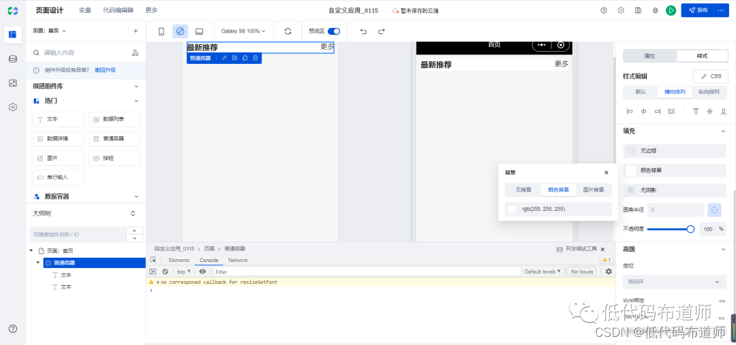
Task: Open the page design sidebar icon
Action: click(13, 34)
